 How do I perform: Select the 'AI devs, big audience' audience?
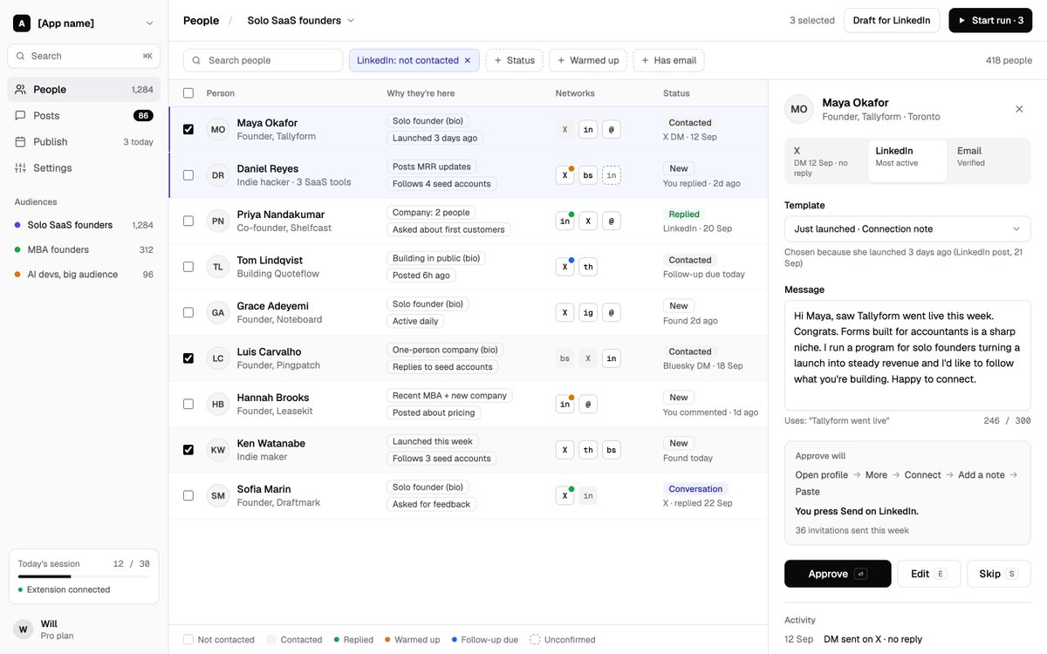pos(84,274)
